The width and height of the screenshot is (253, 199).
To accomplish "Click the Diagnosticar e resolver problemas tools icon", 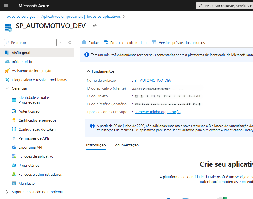I will click(x=7, y=80).
